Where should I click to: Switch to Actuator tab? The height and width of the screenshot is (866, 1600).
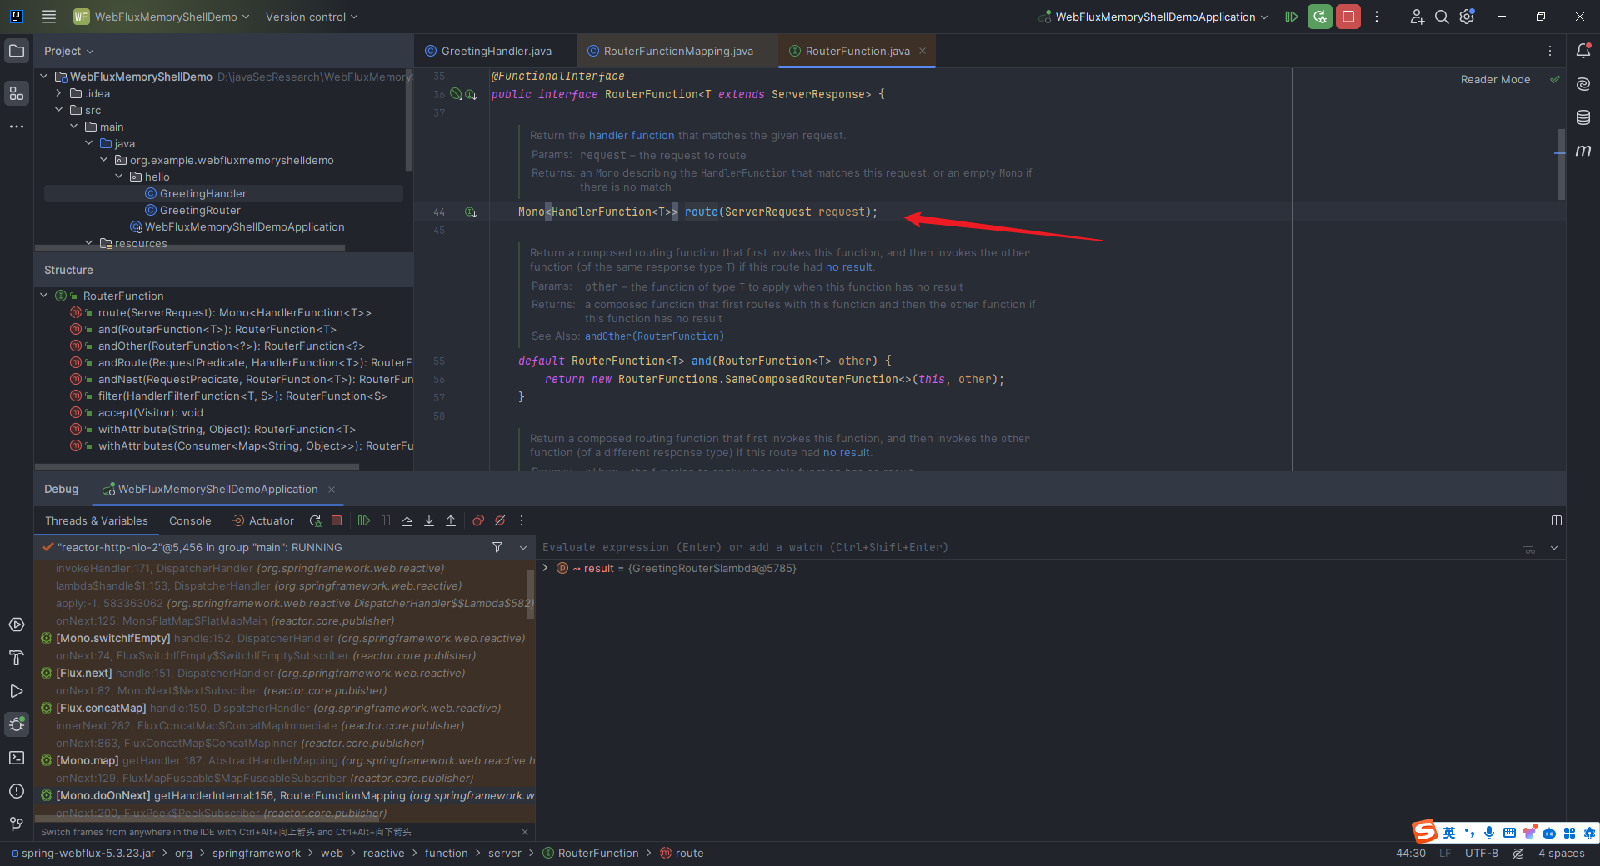tap(262, 521)
